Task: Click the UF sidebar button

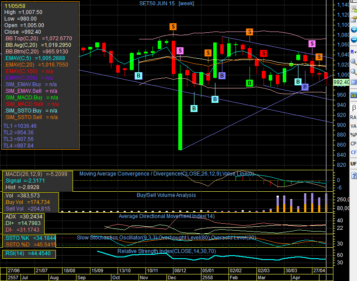Action: [x=354, y=164]
